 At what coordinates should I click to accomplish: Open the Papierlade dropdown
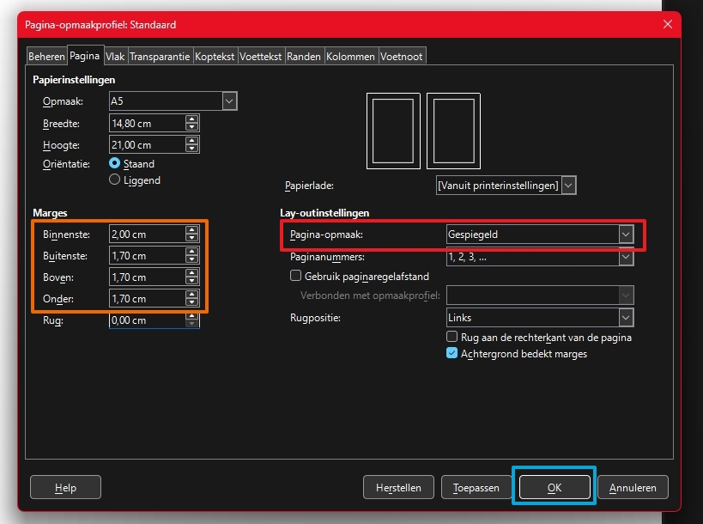(x=506, y=186)
